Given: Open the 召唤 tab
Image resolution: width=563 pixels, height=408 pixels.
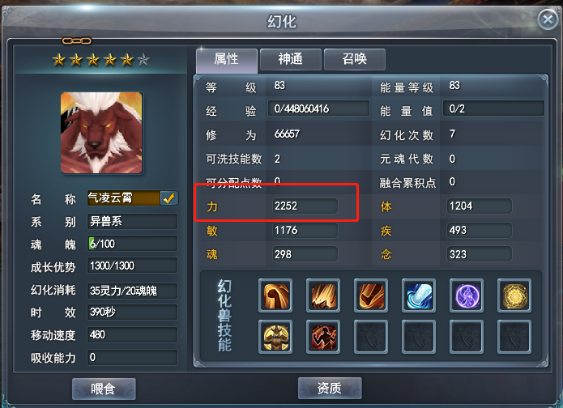Looking at the screenshot, I should coord(354,59).
